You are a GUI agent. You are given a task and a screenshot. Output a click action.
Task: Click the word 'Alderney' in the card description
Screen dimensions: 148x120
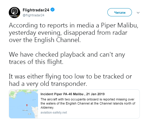tap(47, 107)
